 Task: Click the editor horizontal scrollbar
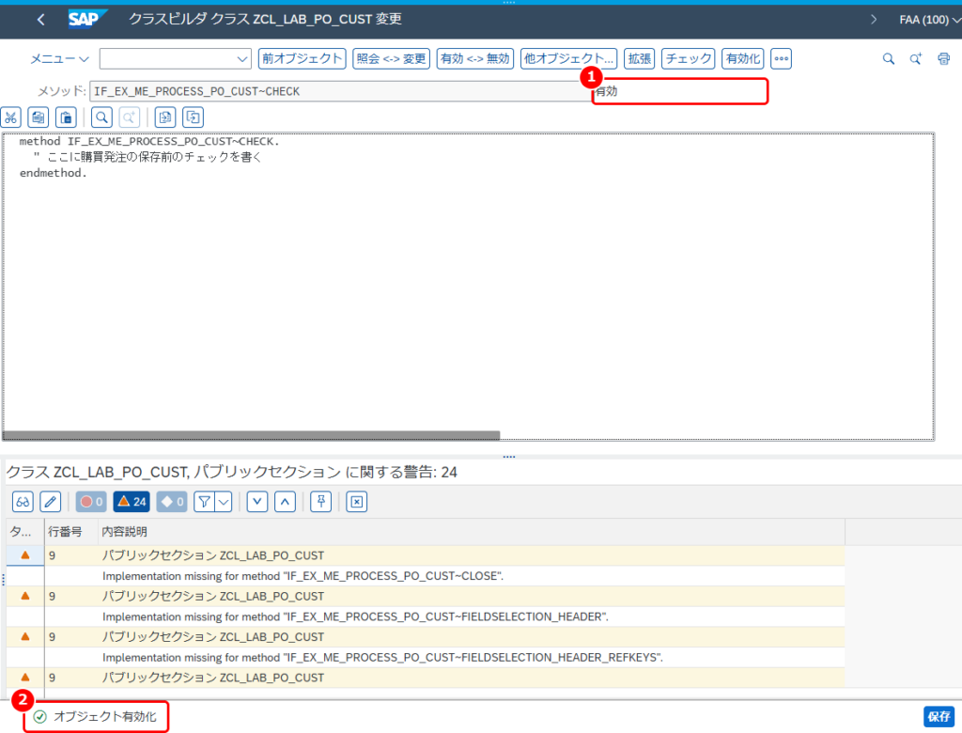[252, 435]
